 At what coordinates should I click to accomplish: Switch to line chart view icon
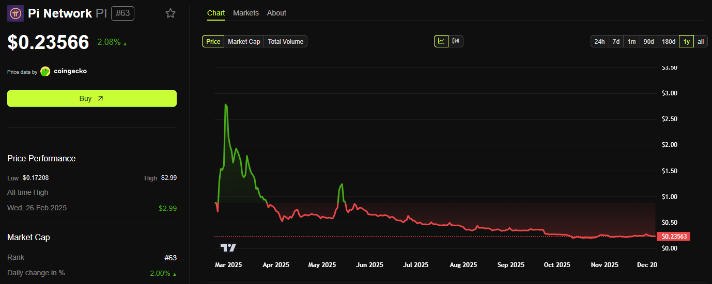441,41
